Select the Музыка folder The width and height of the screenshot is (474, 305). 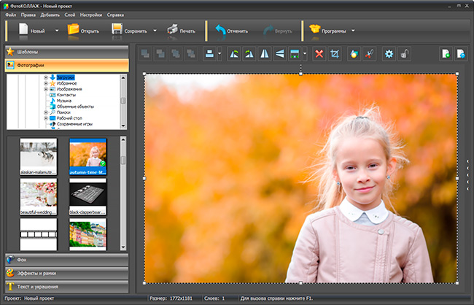[64, 101]
